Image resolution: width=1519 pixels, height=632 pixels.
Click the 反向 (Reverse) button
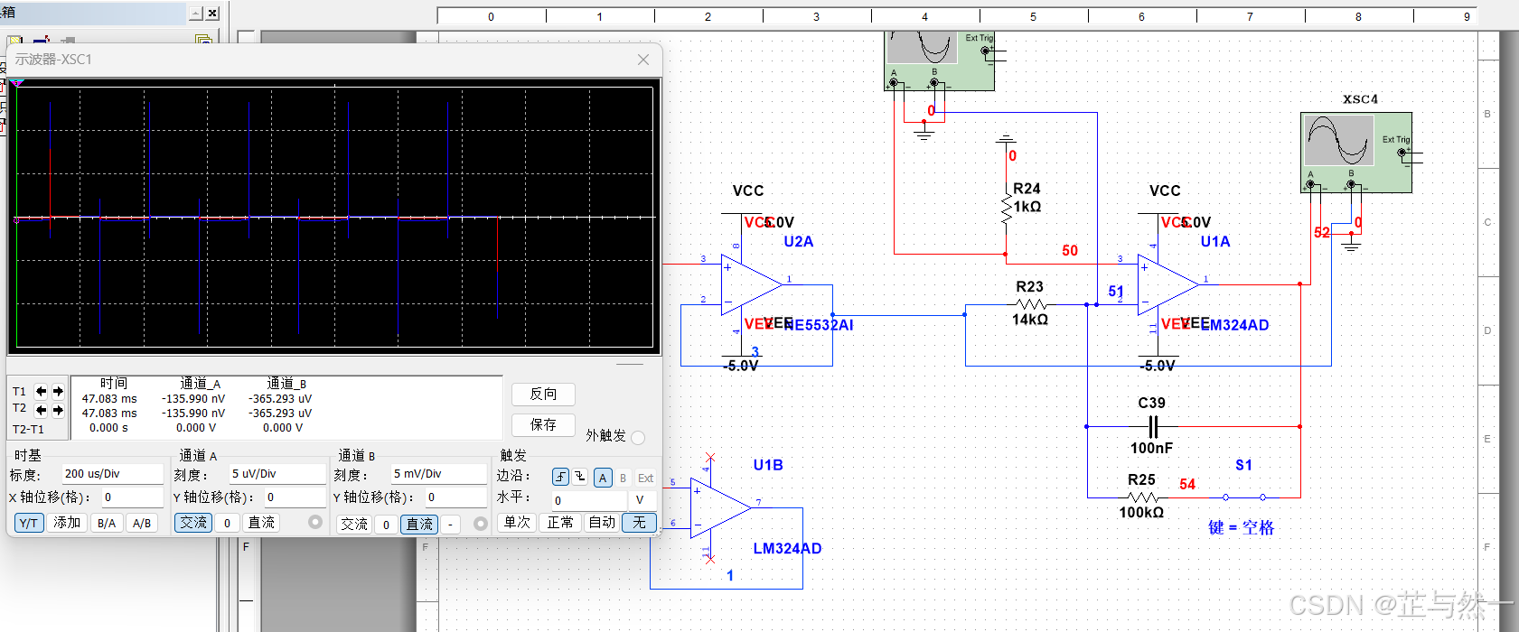click(x=543, y=395)
